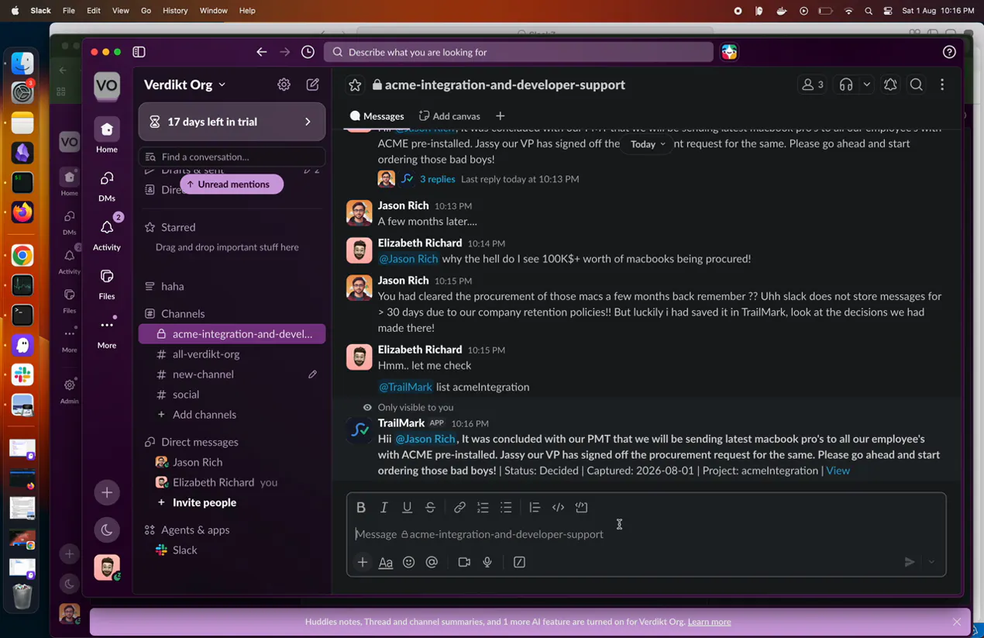Screen dimensions: 984x638
Task: Expand the Verdikt Org workspace menu
Action: (184, 84)
